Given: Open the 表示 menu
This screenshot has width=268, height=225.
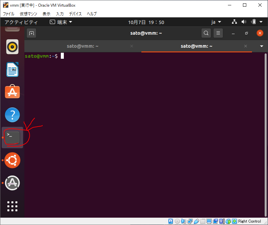Looking at the screenshot, I should pyautogui.click(x=46, y=14).
